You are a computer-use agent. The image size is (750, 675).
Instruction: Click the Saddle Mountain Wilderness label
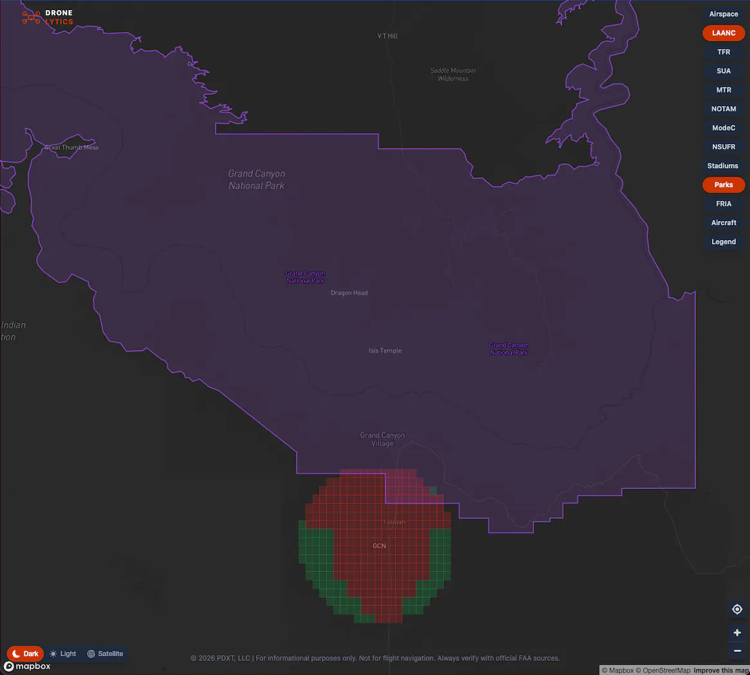453,74
